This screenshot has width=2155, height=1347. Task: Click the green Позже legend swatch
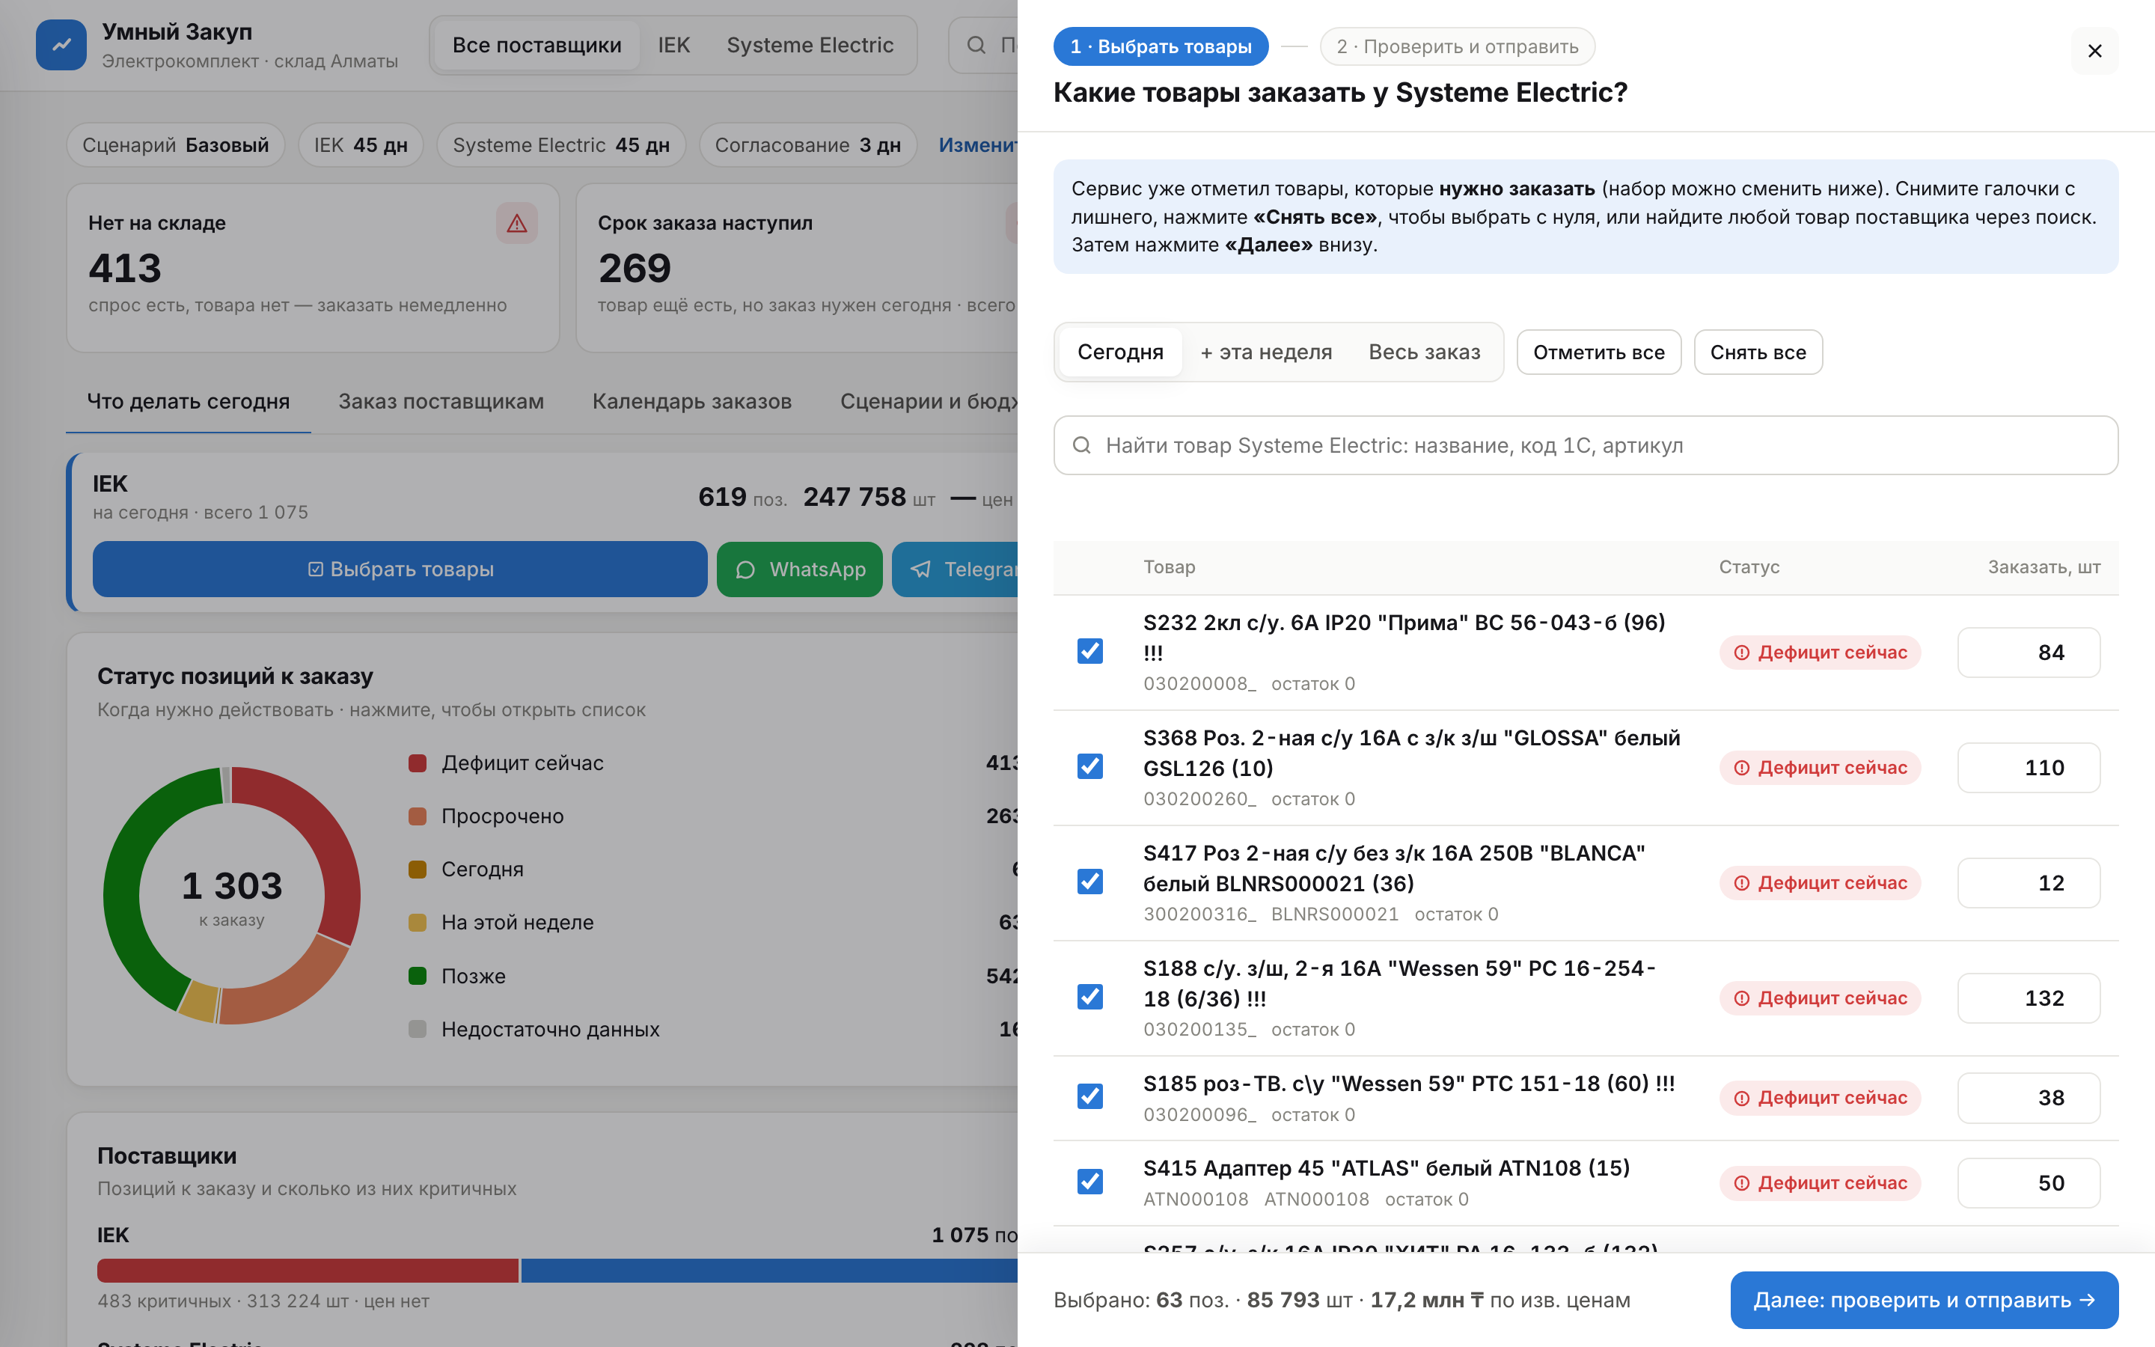coord(417,976)
